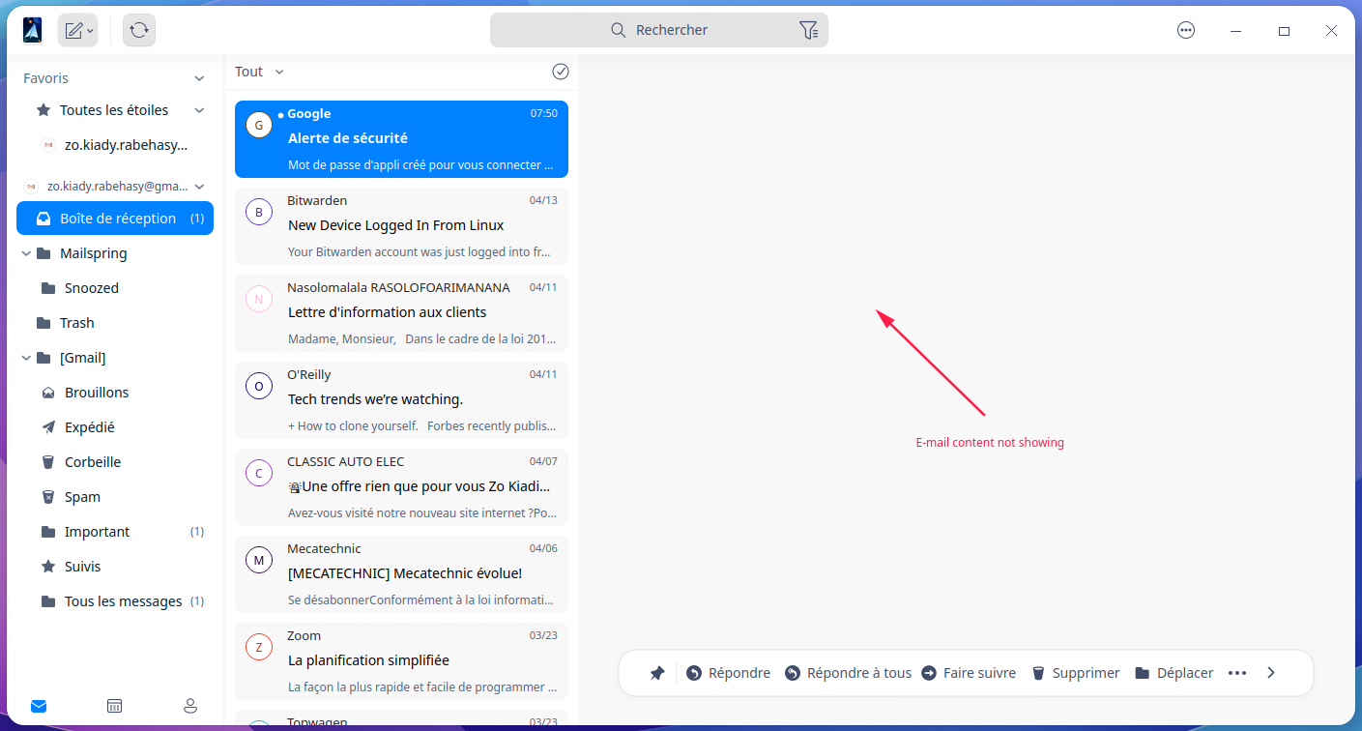Open Zoom La planification simplifiée email
This screenshot has height=731, width=1362.
click(401, 661)
